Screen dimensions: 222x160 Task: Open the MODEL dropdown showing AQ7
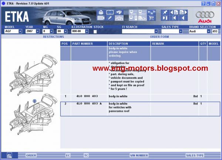(20, 31)
